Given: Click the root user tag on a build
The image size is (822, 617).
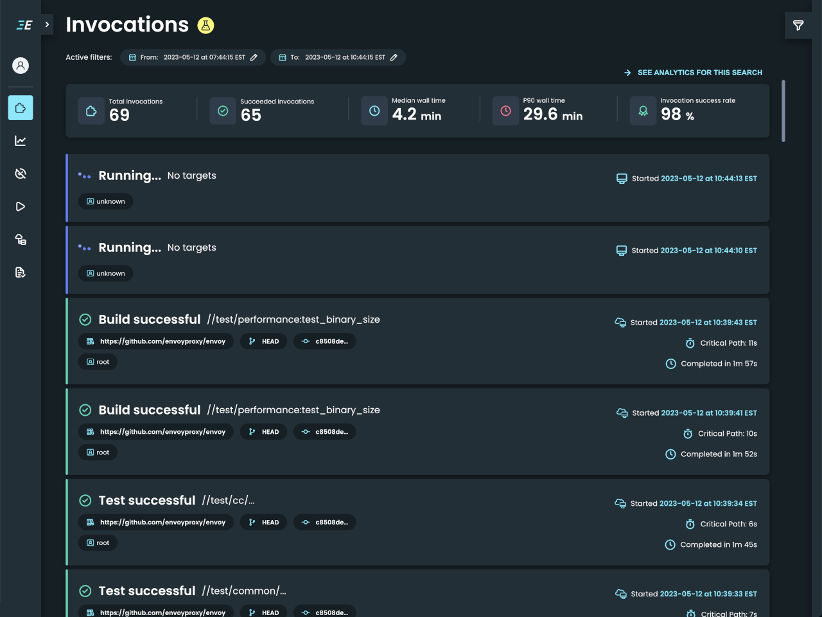Looking at the screenshot, I should coord(98,362).
